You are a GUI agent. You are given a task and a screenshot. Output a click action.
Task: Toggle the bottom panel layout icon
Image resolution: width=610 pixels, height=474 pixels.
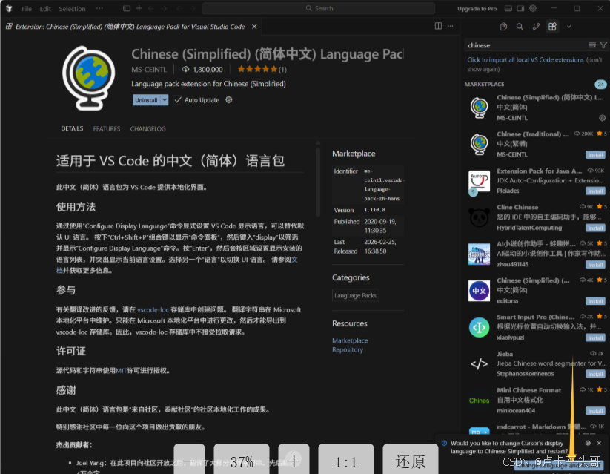(x=508, y=8)
